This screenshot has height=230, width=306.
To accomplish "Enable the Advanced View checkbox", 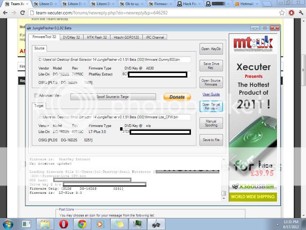I will coord(36,96).
